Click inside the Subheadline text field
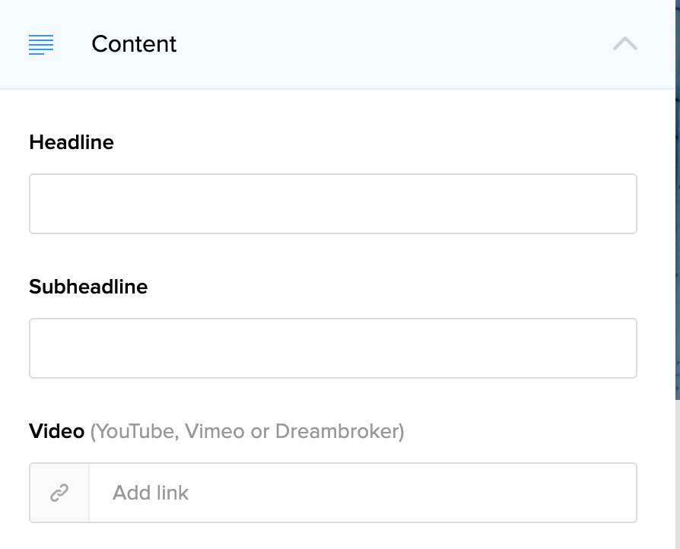680x549 pixels. coord(332,347)
